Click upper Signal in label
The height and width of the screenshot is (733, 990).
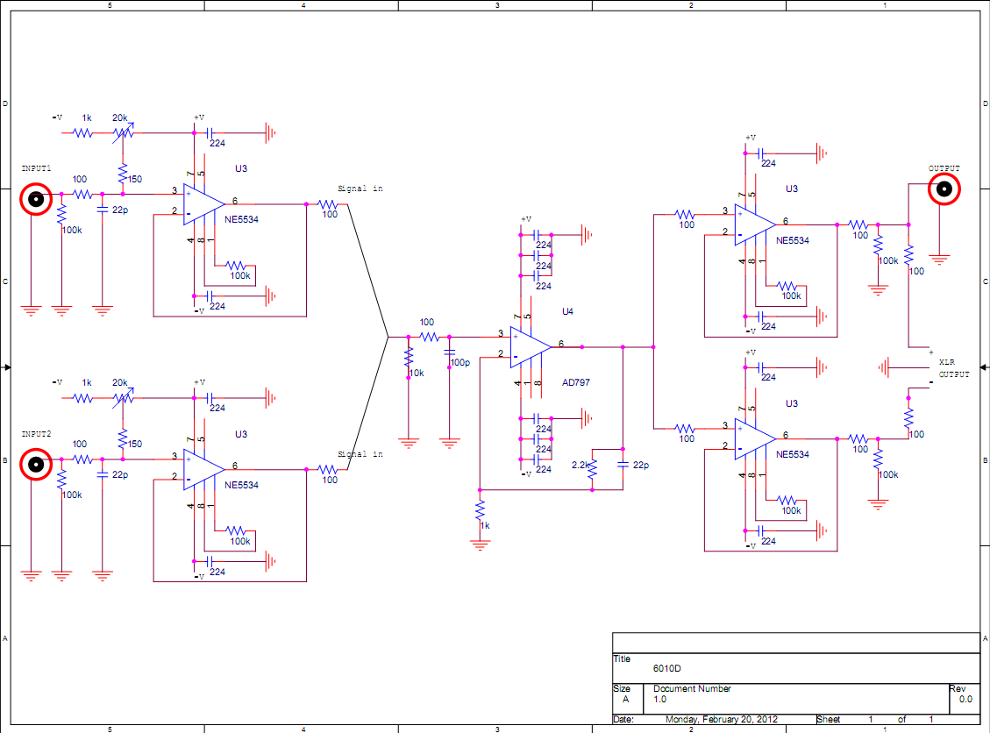[360, 189]
